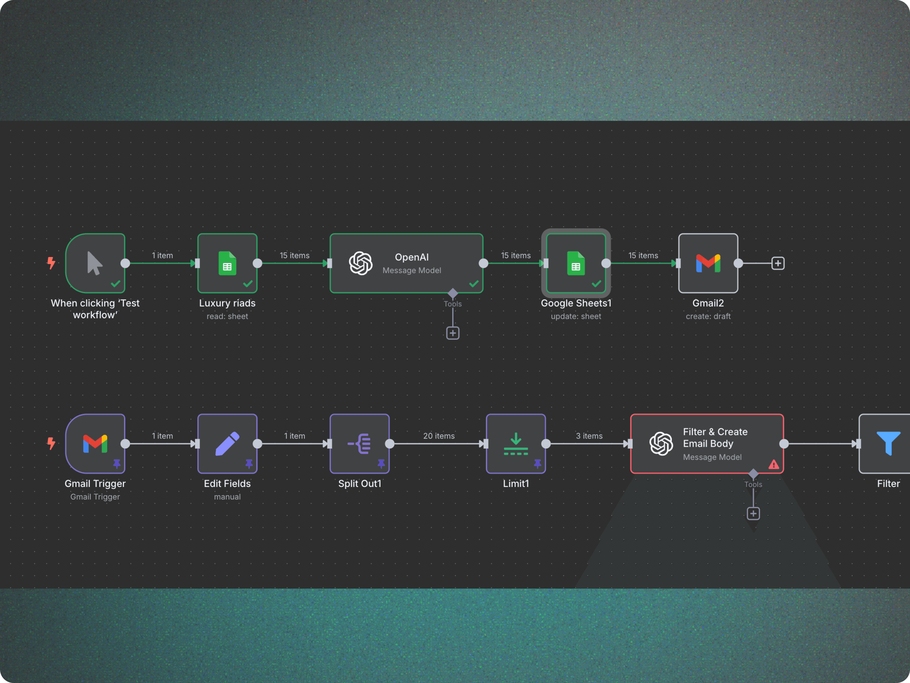Viewport: 910px width, 683px height.
Task: Click the '1 item' label after Edit Fields
Action: pyautogui.click(x=295, y=436)
